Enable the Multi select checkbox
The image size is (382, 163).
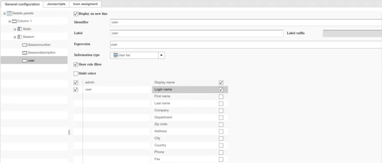(76, 74)
